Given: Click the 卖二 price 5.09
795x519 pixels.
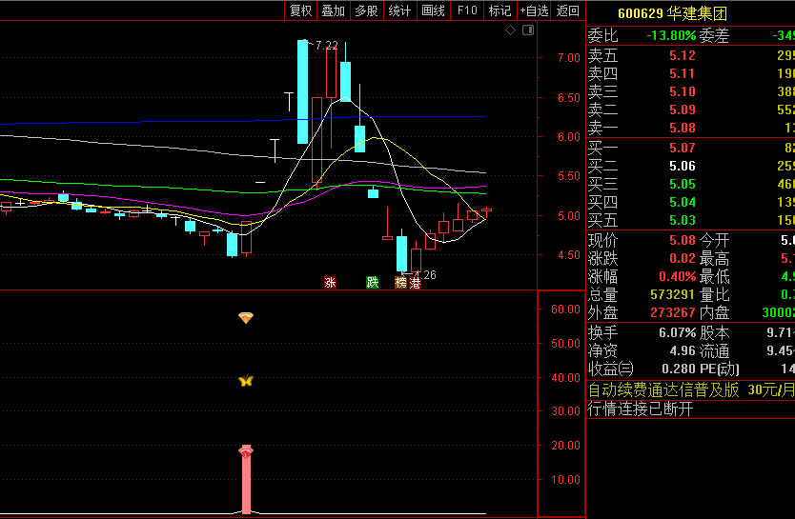Looking at the screenshot, I should 682,110.
